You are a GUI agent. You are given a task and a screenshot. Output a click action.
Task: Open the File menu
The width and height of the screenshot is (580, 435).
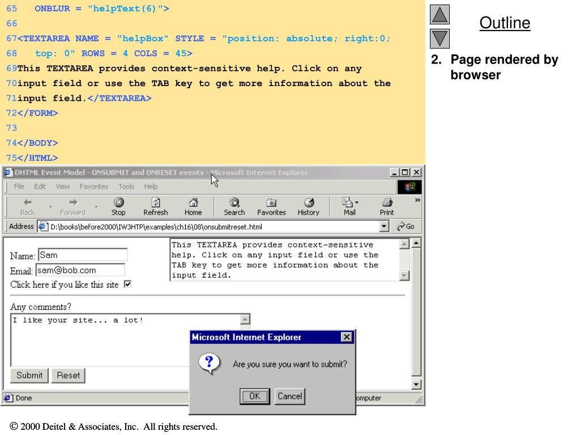19,186
